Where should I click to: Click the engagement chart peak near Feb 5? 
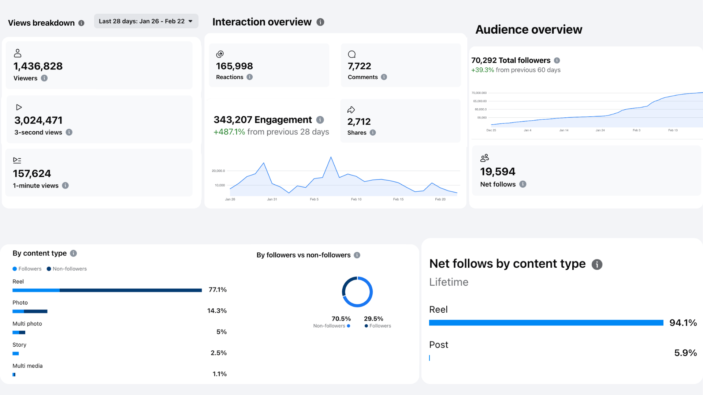tap(331, 157)
